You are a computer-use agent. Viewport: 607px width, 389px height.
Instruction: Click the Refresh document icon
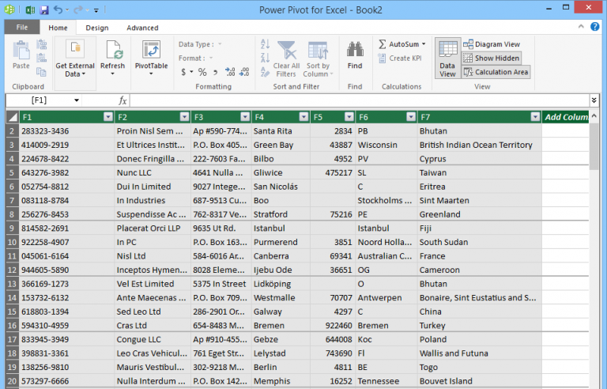[x=114, y=50]
